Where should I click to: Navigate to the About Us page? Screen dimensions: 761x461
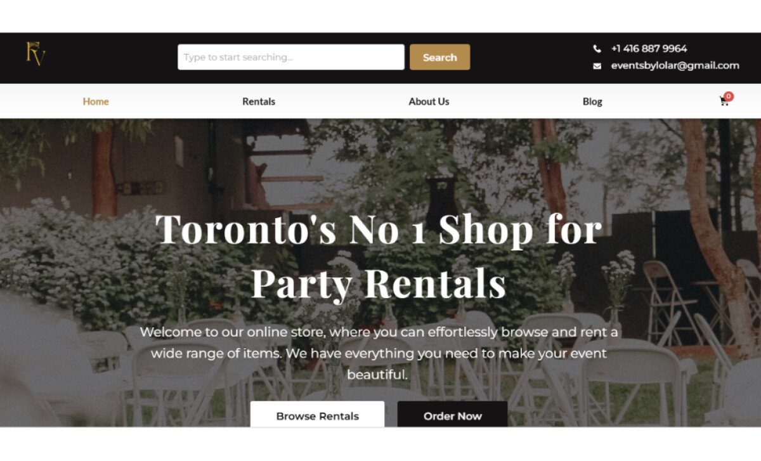pyautogui.click(x=429, y=101)
